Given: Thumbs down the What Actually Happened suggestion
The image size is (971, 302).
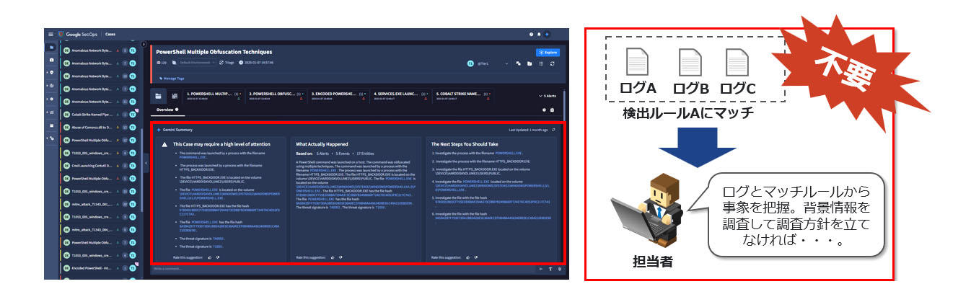Looking at the screenshot, I should (340, 257).
